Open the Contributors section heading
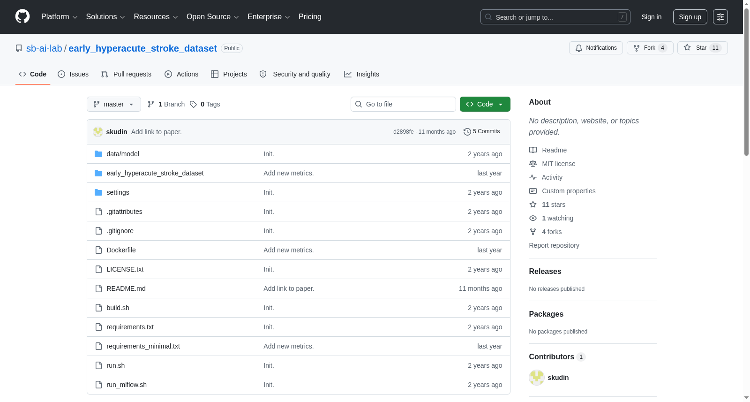The image size is (750, 402). (x=557, y=357)
